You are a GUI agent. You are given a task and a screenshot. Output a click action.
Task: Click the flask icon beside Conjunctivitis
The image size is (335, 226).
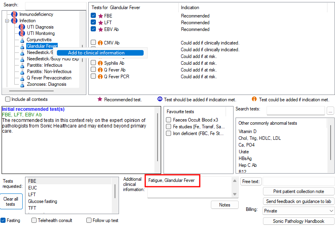point(22,40)
